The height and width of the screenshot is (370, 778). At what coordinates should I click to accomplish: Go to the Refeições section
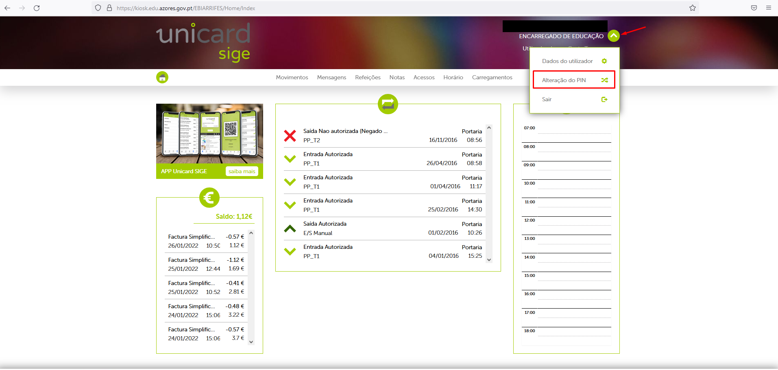[368, 77]
